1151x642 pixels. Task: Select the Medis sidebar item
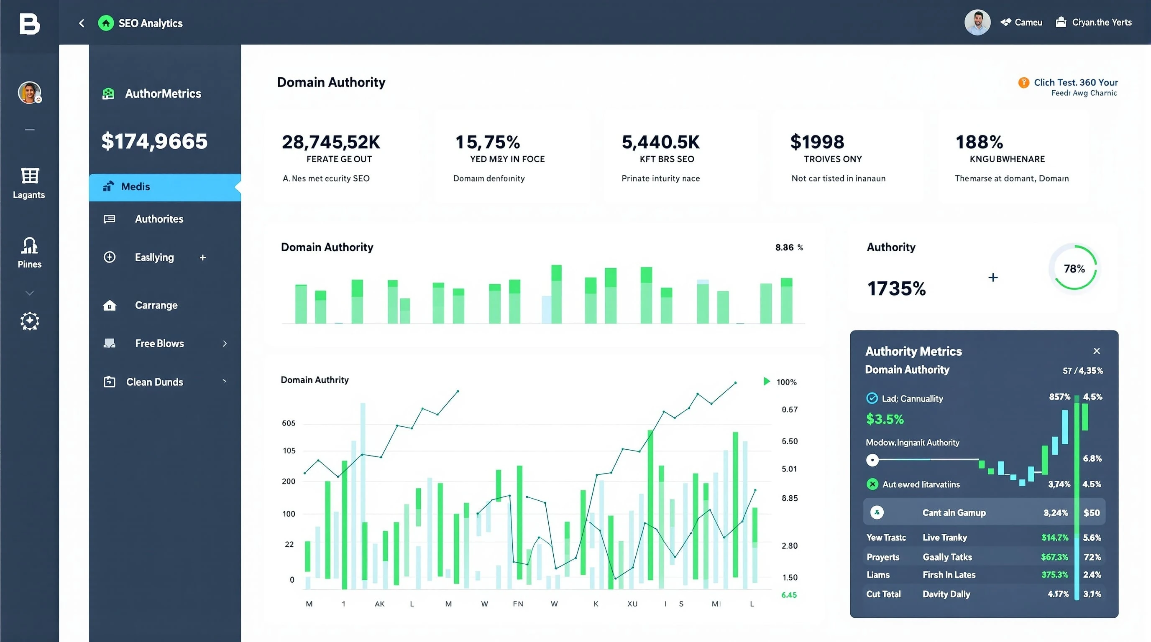(x=136, y=186)
